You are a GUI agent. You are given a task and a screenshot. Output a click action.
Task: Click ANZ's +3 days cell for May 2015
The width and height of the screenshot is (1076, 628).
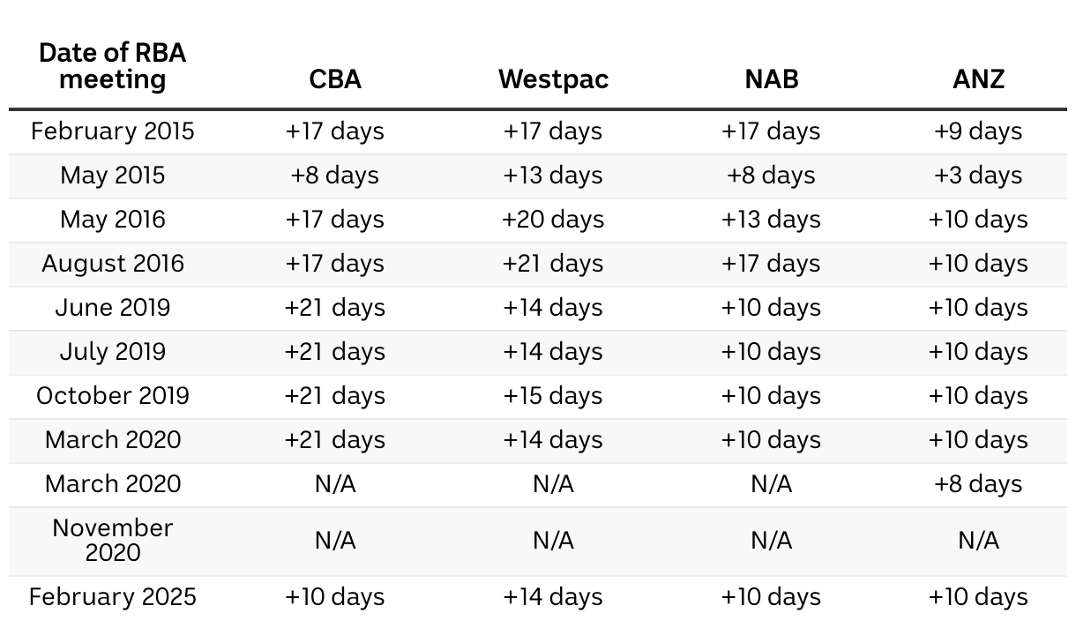(978, 176)
